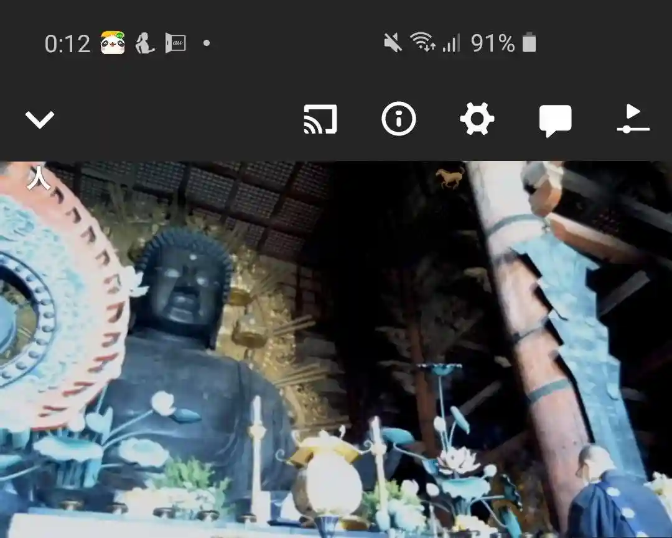The image size is (672, 538).
Task: Tap the 91% battery percentage text
Action: [x=492, y=43]
